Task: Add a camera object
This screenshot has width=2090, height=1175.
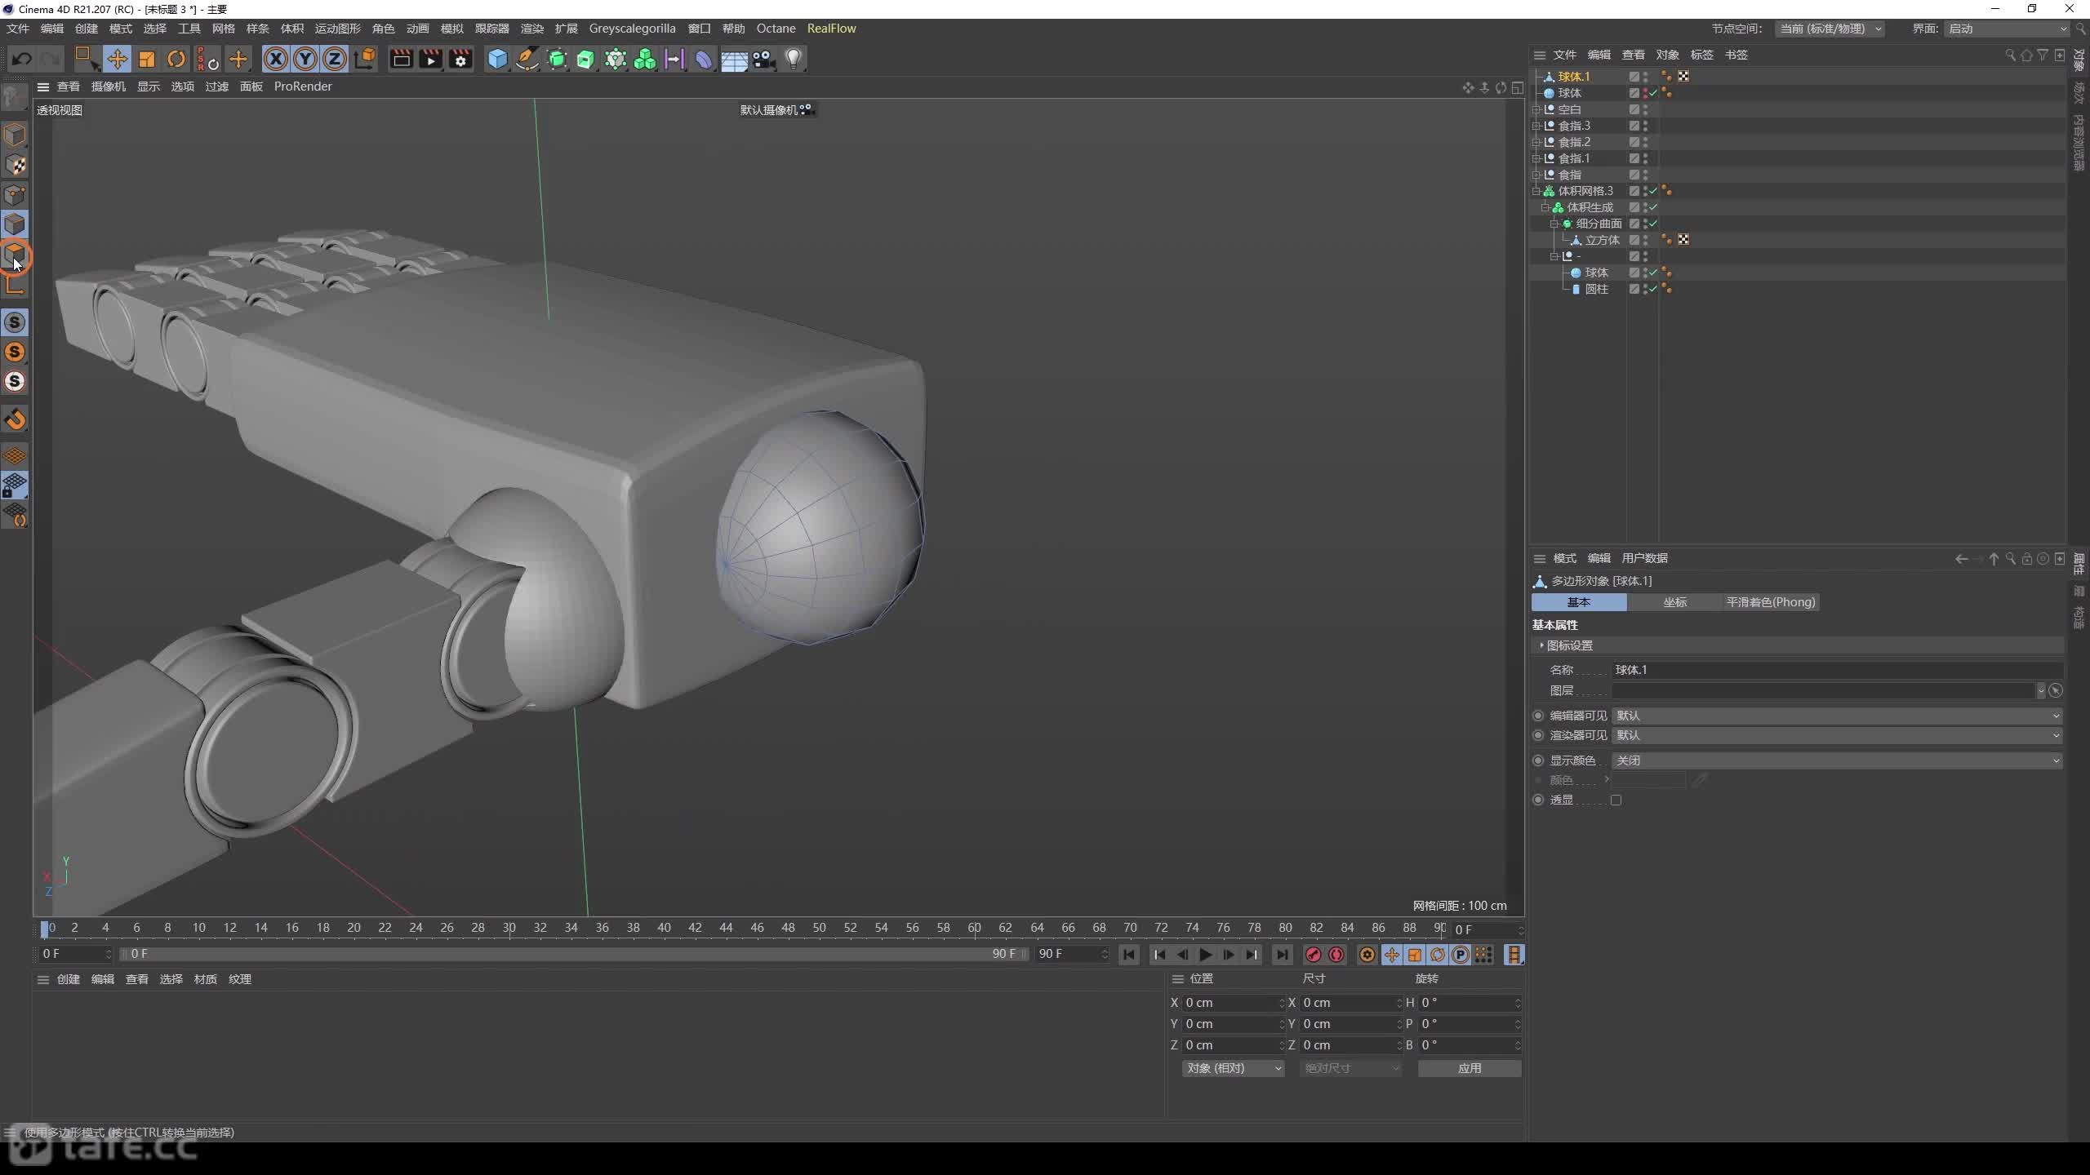Action: tap(763, 59)
